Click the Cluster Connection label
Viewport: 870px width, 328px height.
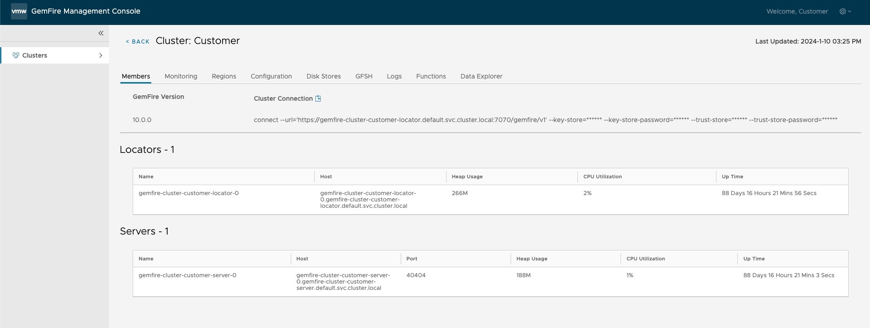pyautogui.click(x=283, y=98)
